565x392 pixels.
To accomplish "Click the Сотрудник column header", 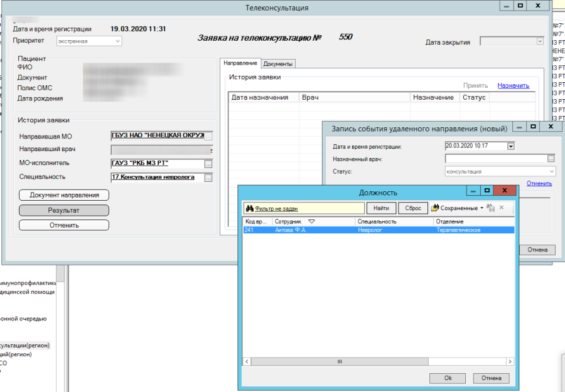I will click(313, 221).
